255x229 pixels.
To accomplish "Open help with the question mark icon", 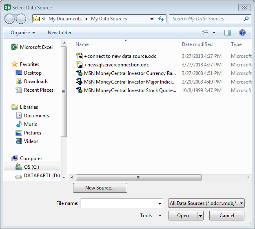I will (242, 33).
